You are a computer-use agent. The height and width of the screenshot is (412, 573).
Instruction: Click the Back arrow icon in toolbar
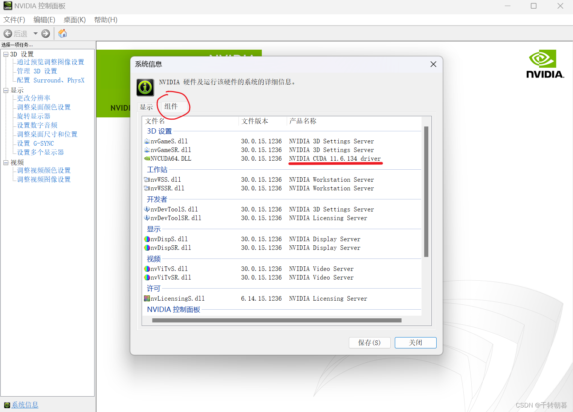pyautogui.click(x=8, y=33)
